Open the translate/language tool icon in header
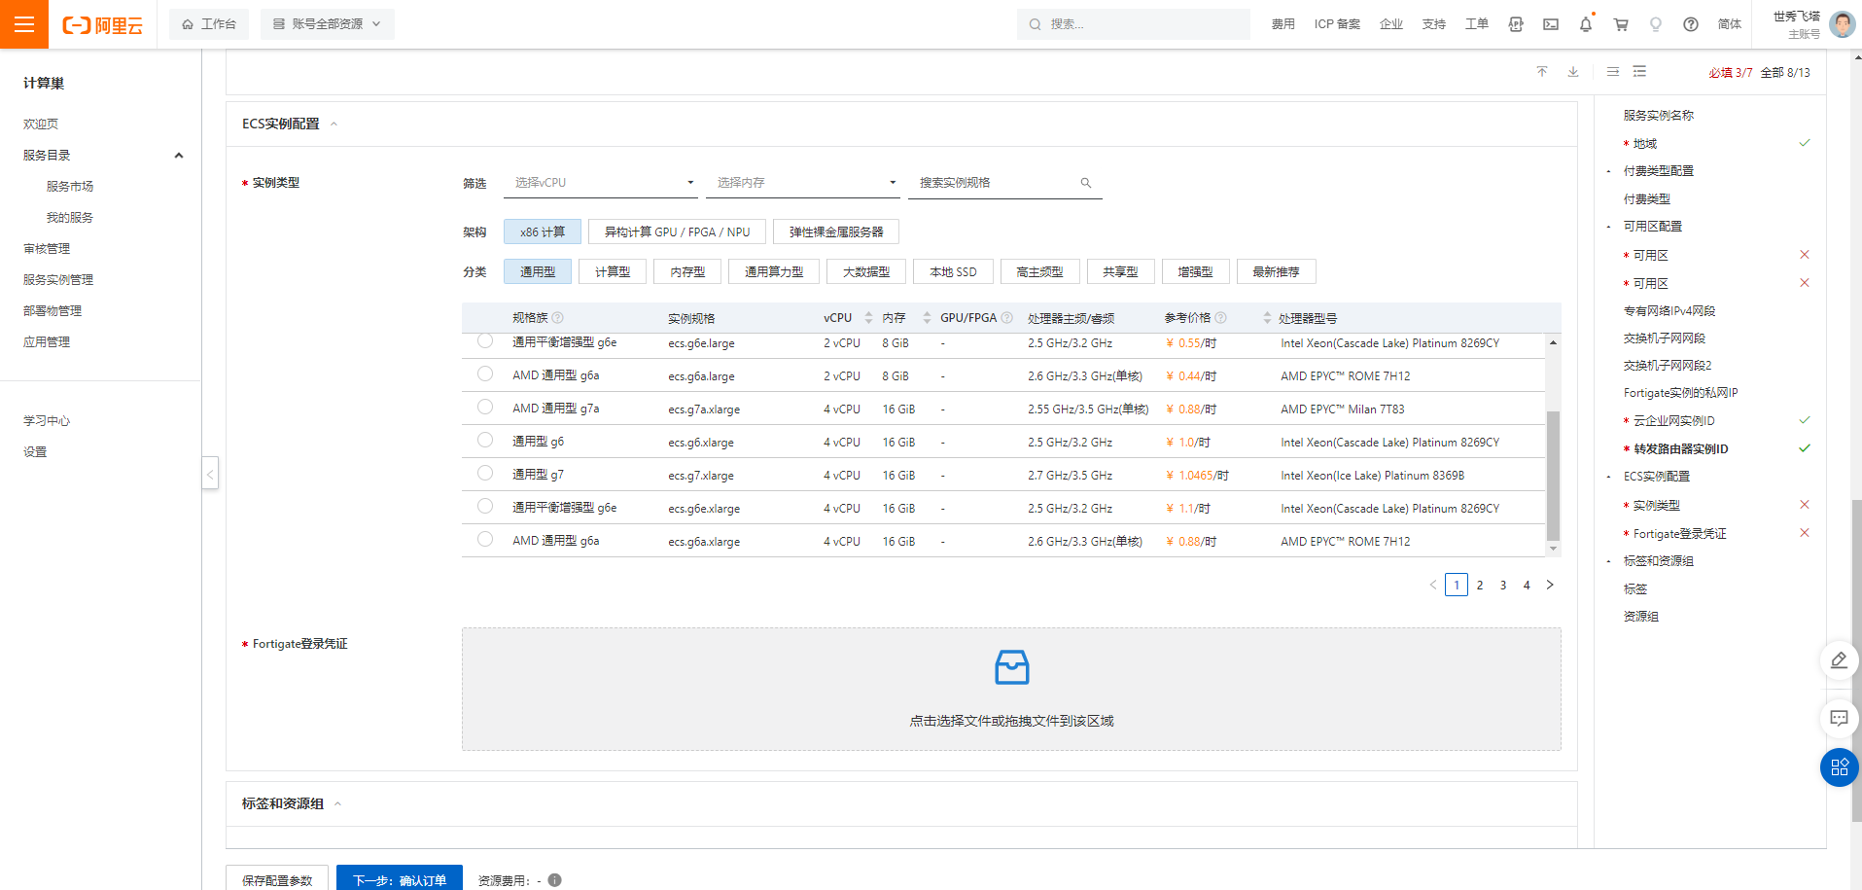Viewport: 1862px width, 890px height. (x=1516, y=24)
